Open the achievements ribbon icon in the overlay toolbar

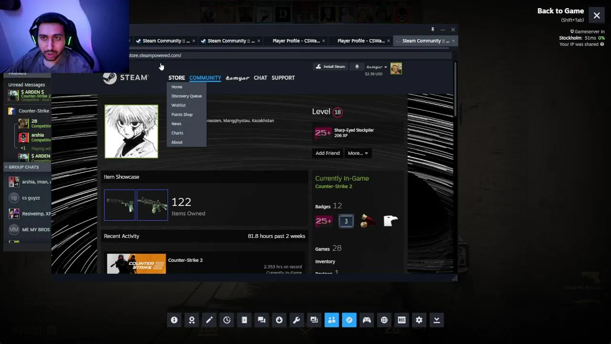coord(192,320)
